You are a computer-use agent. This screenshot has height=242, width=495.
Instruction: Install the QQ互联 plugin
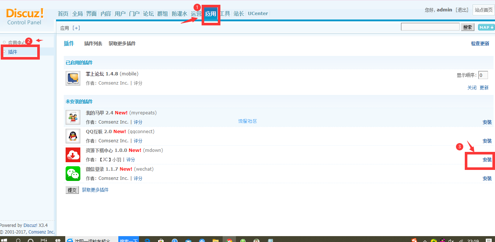(x=487, y=141)
